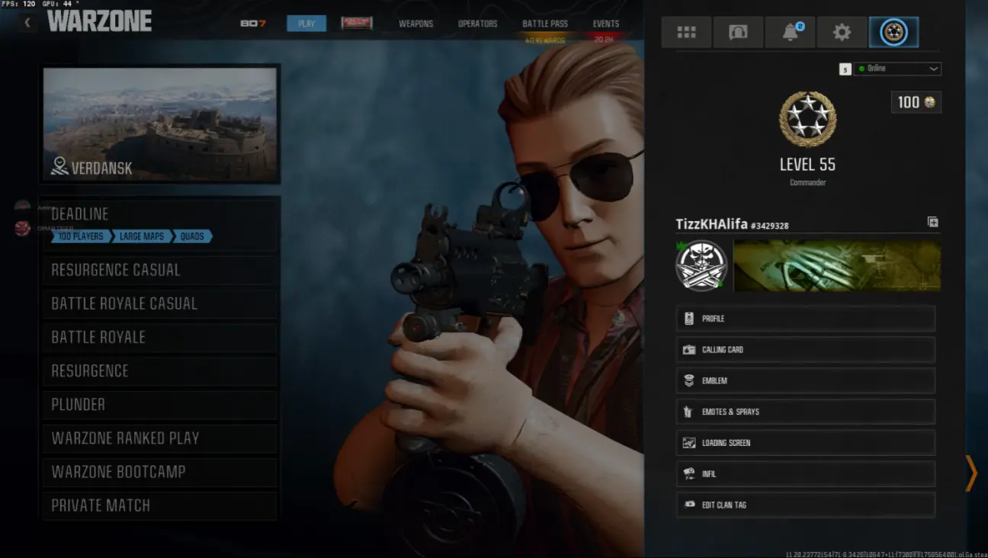Open the Infil menu entry
Image resolution: width=988 pixels, height=558 pixels.
click(x=805, y=474)
